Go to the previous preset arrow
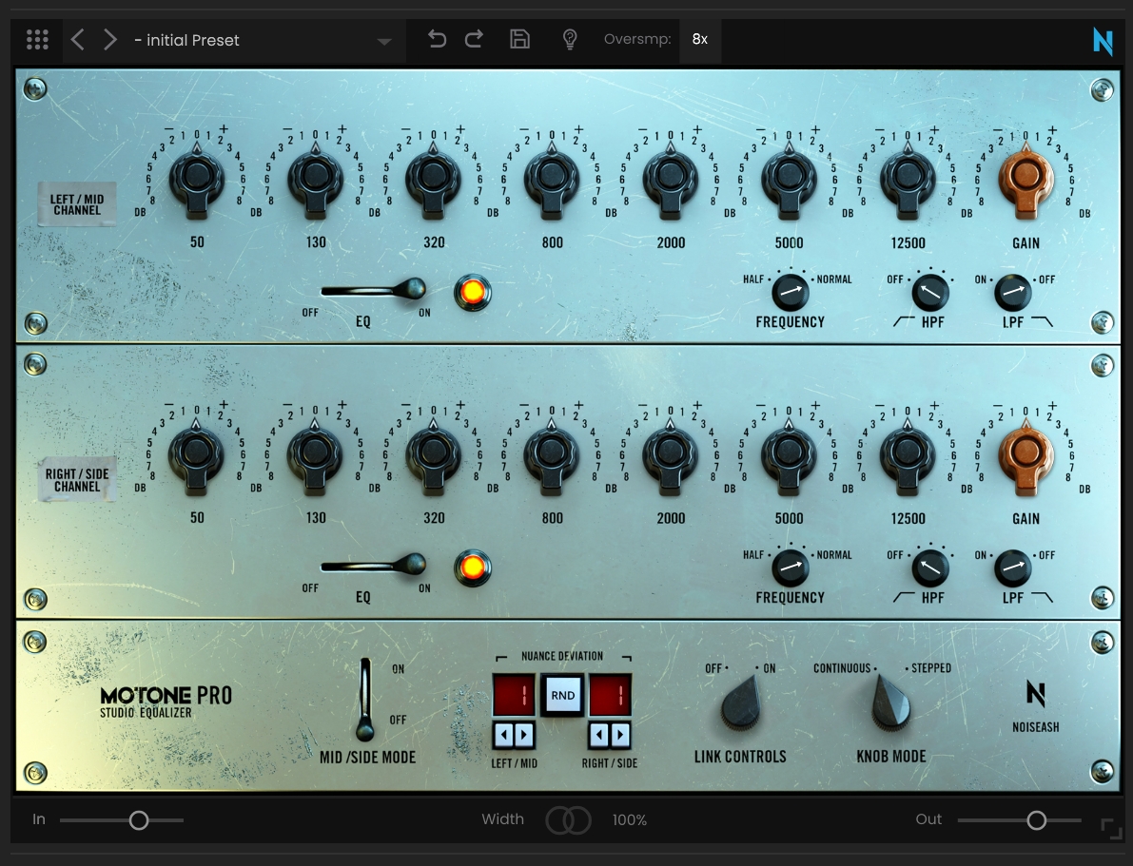 [x=78, y=39]
